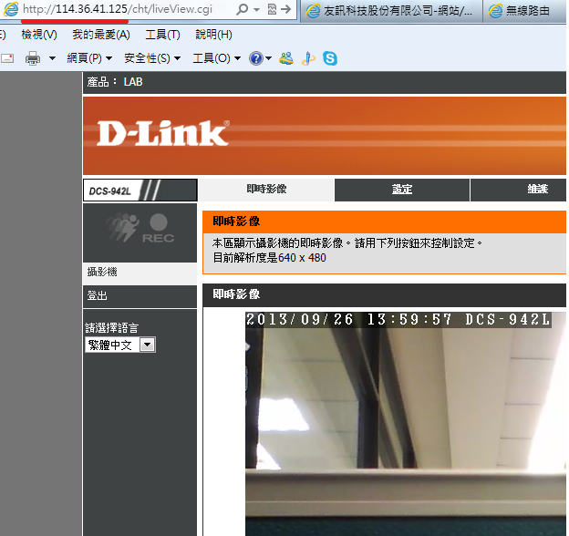Click the 請選擇語言 label
The image size is (569, 536).
pyautogui.click(x=112, y=328)
